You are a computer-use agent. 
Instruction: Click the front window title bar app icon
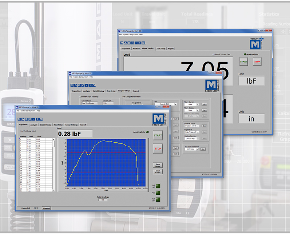(17, 107)
